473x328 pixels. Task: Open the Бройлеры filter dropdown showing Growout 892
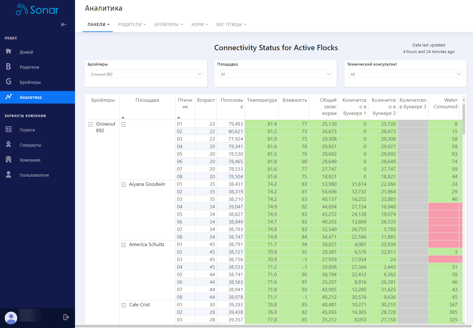(146, 74)
